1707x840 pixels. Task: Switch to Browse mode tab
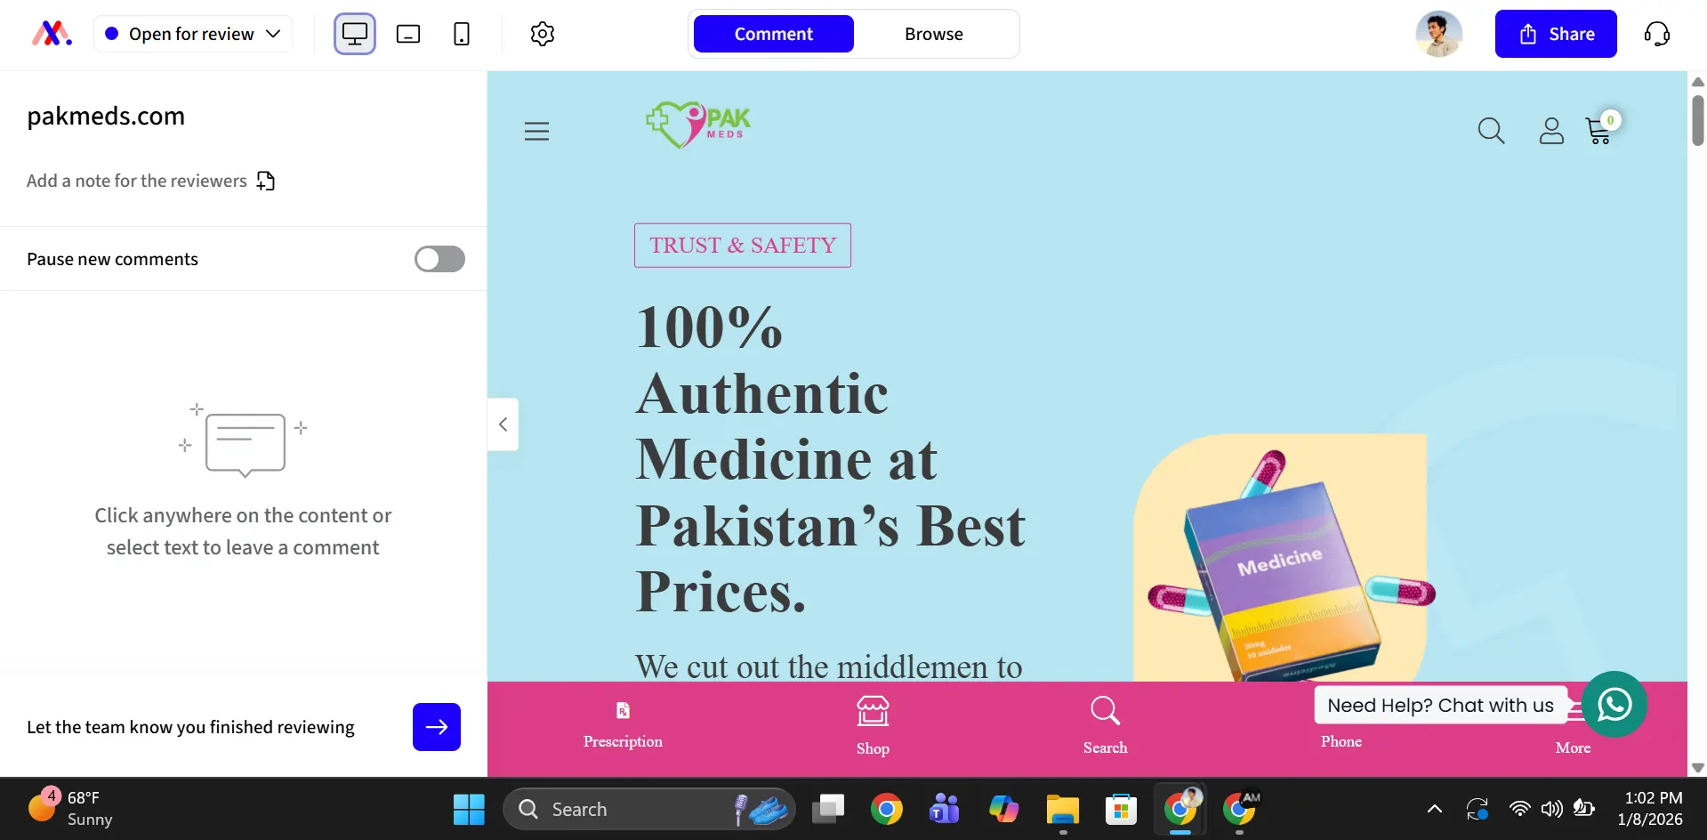tap(934, 34)
